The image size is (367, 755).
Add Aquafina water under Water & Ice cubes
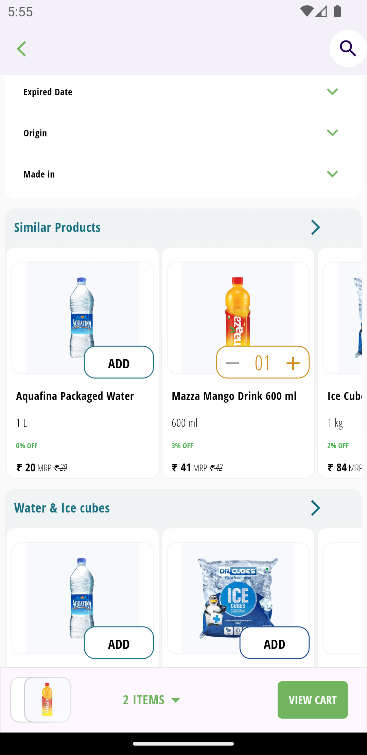[119, 643]
